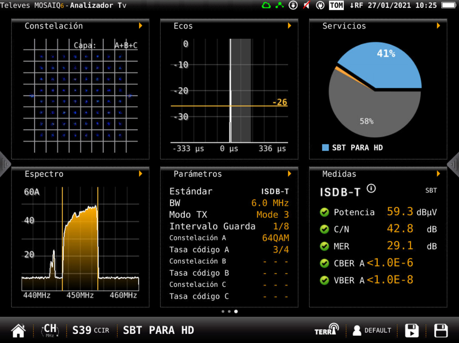Open the left edge slide-out handle

5,164
